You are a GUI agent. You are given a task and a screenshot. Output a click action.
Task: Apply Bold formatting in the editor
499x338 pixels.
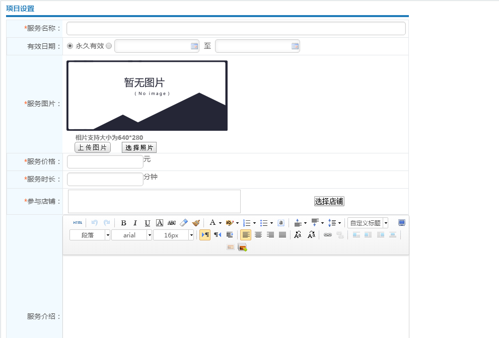tap(123, 223)
